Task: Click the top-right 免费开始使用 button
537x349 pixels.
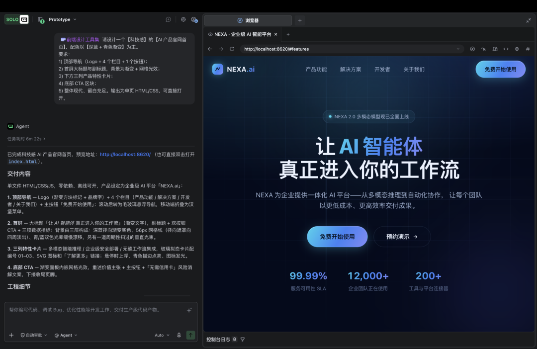Action: point(500,69)
